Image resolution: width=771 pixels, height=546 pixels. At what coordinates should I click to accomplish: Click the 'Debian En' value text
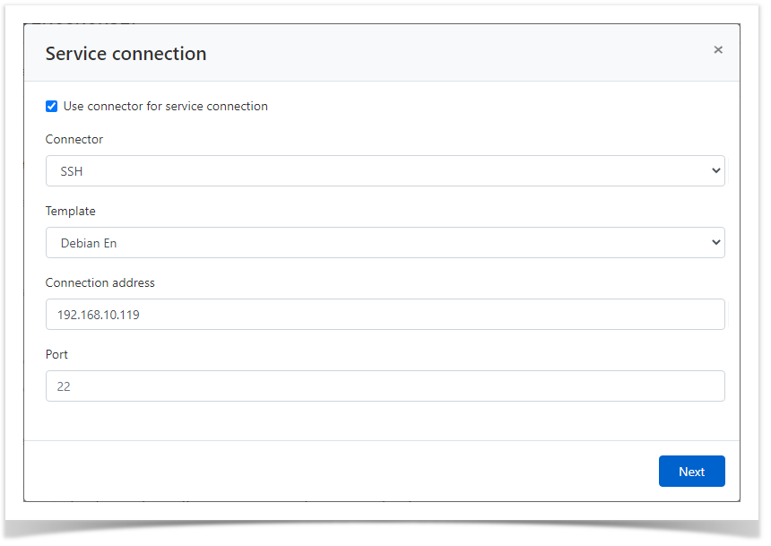tap(89, 243)
